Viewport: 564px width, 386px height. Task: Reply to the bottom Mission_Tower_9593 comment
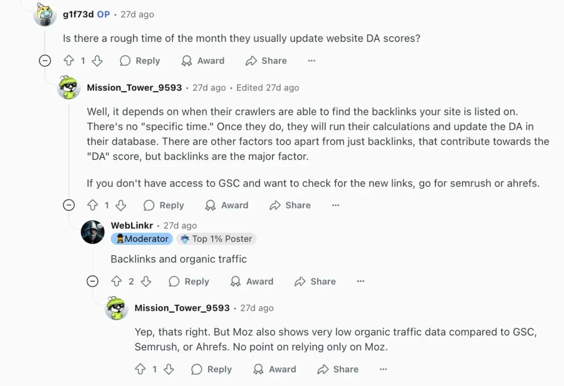pyautogui.click(x=211, y=369)
